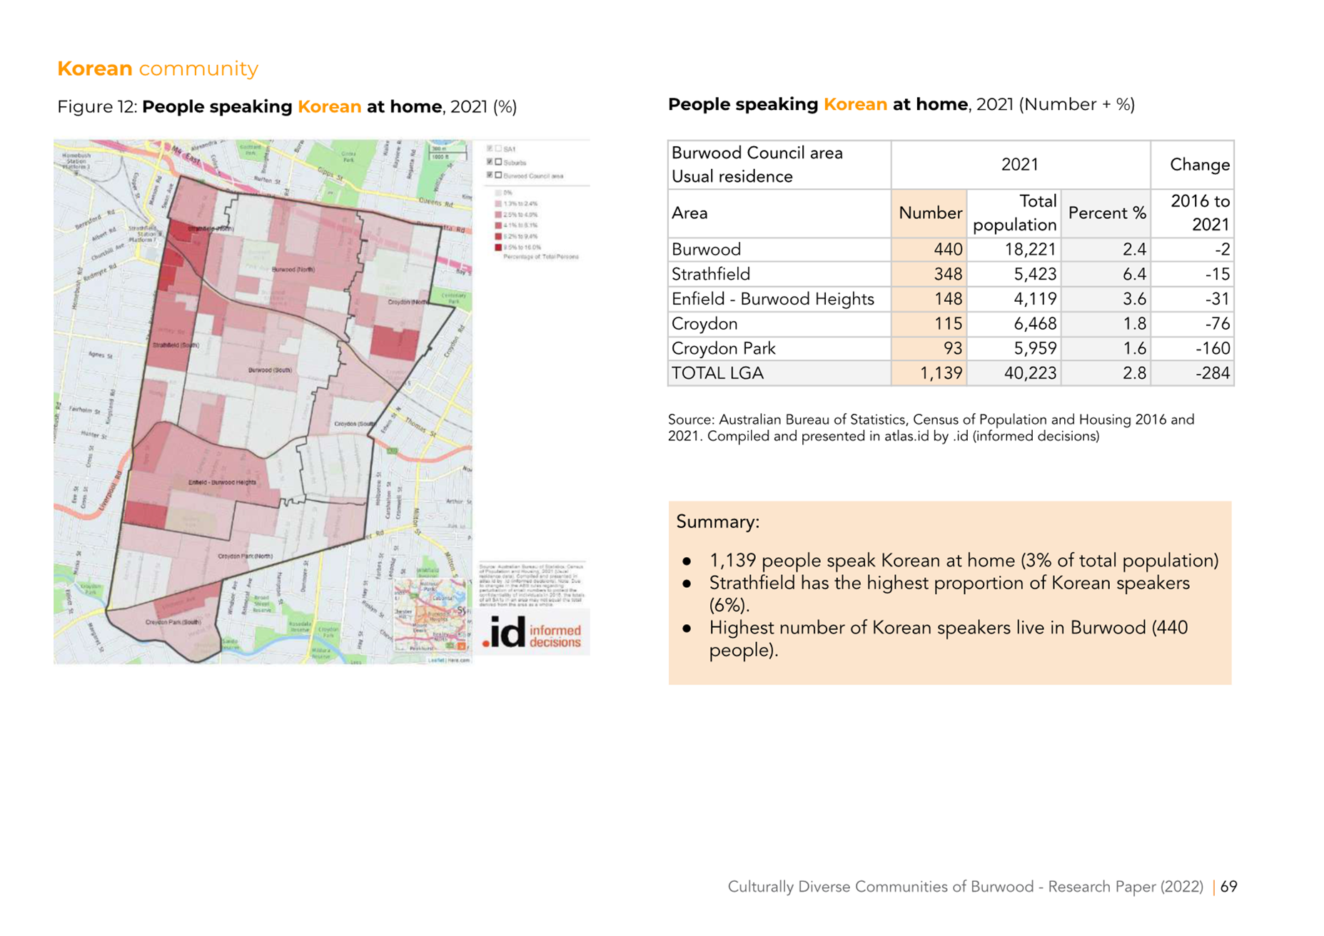Screen dimensions: 1324x936
Task: Click the 'TOTAL LGA' row label
Action: (x=718, y=374)
